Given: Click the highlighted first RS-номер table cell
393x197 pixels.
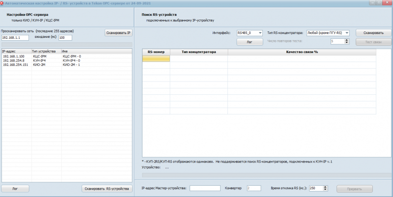Looking at the screenshot, I should click(156, 58).
